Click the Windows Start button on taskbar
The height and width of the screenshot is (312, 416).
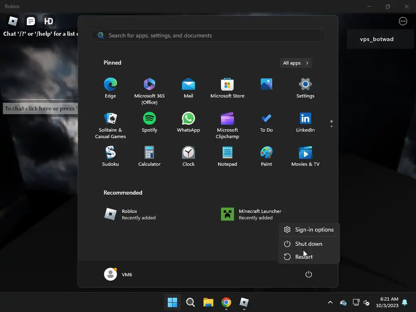point(172,302)
